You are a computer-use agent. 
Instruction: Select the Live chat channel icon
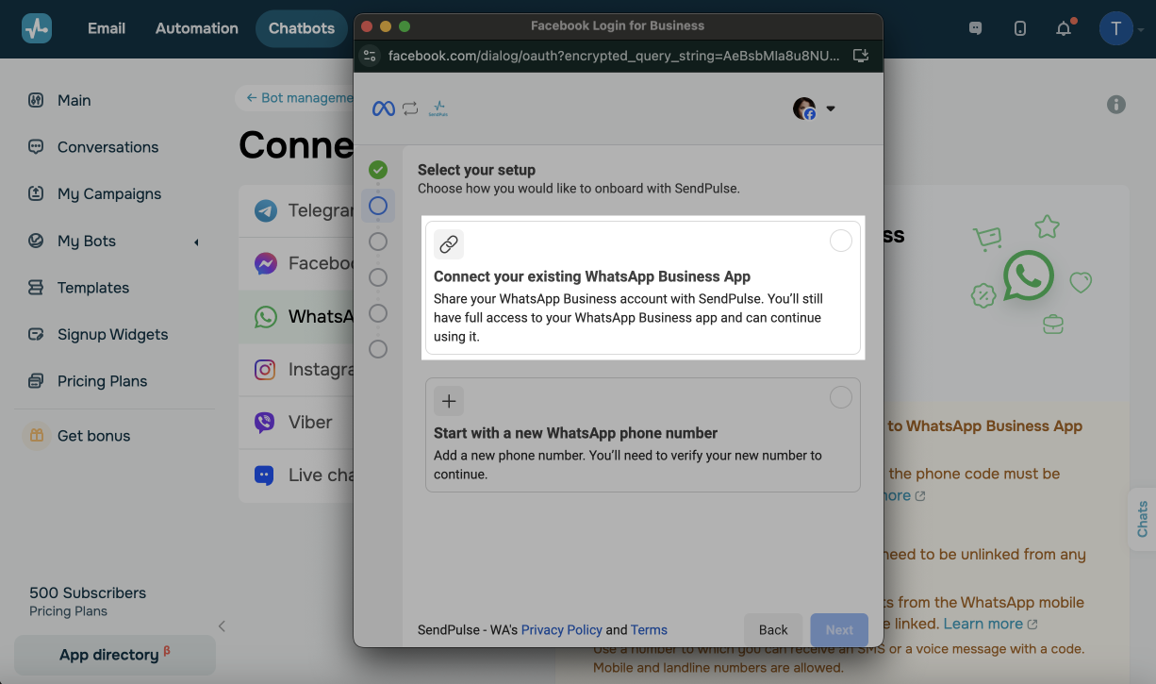[266, 475]
